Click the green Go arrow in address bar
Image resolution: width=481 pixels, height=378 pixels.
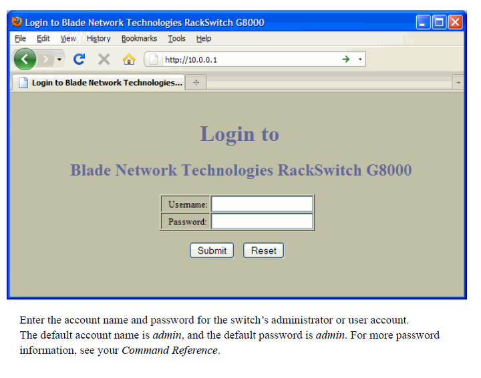pyautogui.click(x=346, y=59)
